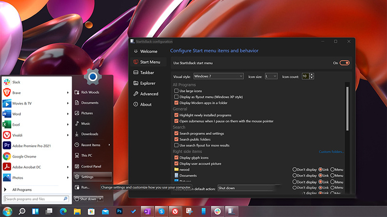The height and width of the screenshot is (217, 387).
Task: Open the arrow beside Shut down button
Action: click(x=101, y=199)
